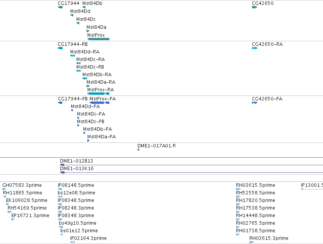The width and height of the screenshot is (323, 244).
Task: Click the DME1-012B13 clone line
Action: click(191, 165)
